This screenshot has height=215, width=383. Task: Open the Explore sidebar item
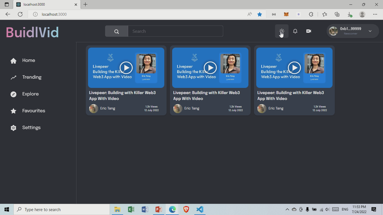coord(31,94)
